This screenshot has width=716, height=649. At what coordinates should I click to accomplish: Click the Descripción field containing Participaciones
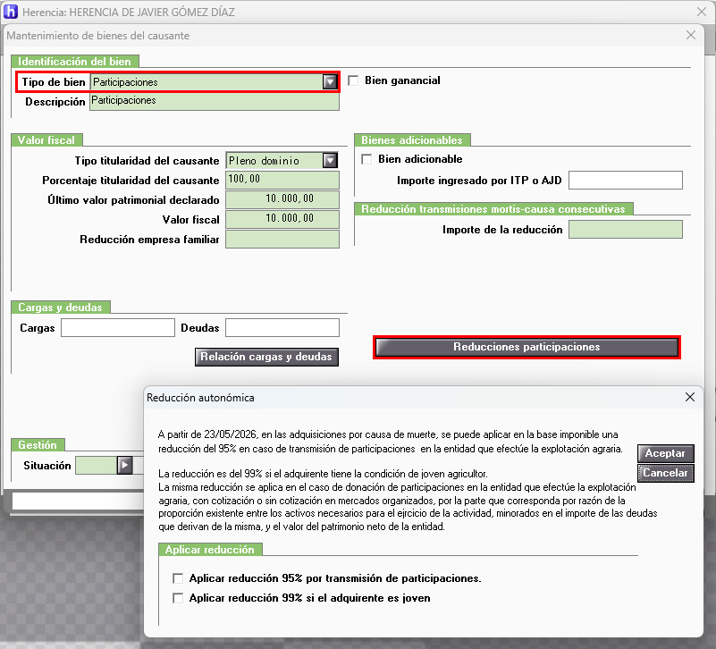(x=215, y=101)
